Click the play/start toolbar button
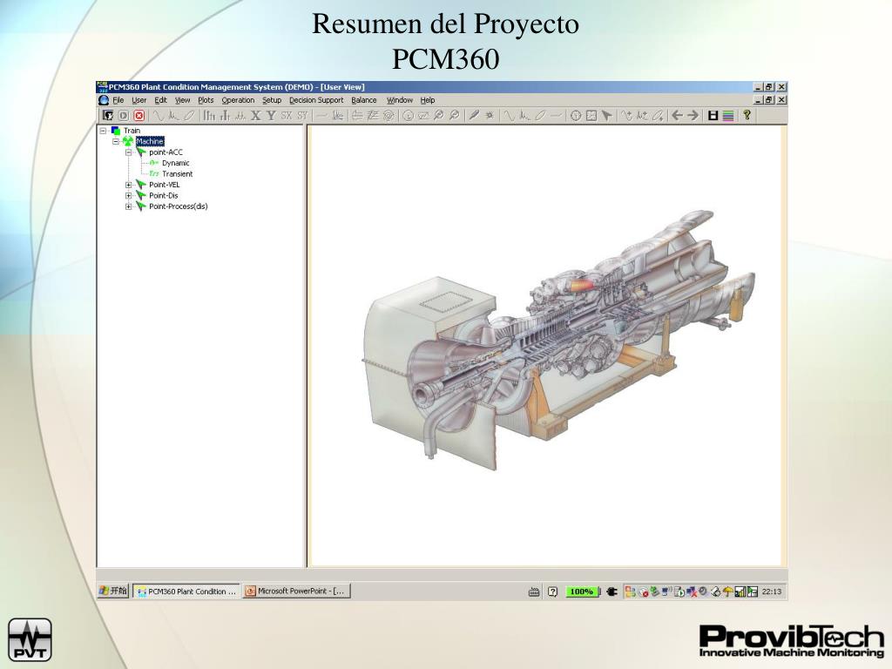892x669 pixels. tap(124, 116)
